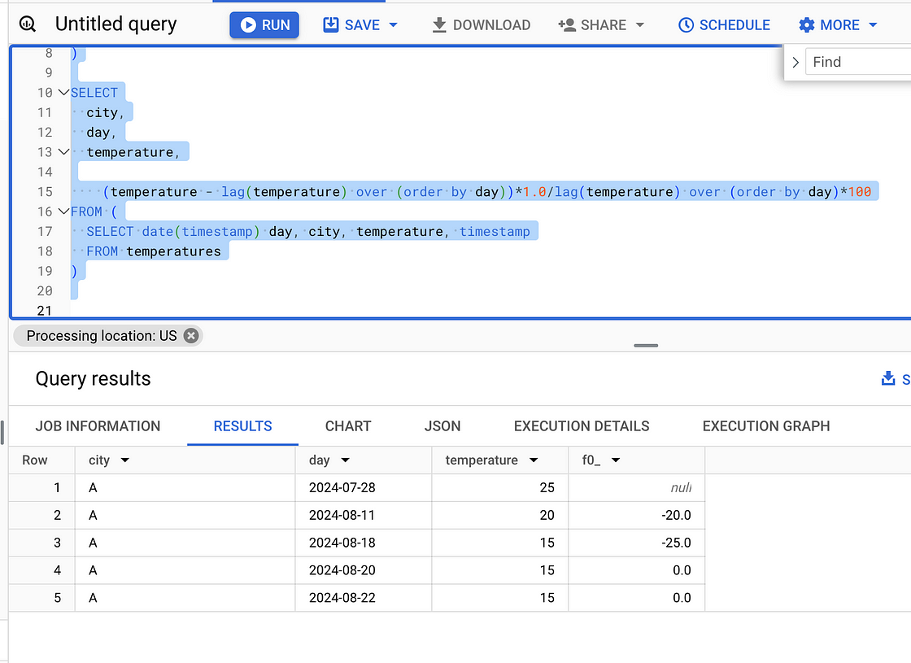Expand the MORE dropdown arrow
Image resolution: width=911 pixels, height=663 pixels.
(x=873, y=25)
